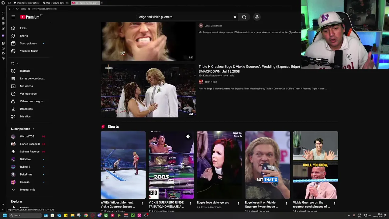The height and width of the screenshot is (219, 389).
Task: Open Mis videos in the sidebar
Action: [x=29, y=86]
